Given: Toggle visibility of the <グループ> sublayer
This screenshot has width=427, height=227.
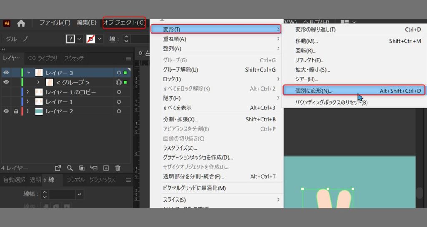Looking at the screenshot, I should tap(6, 82).
